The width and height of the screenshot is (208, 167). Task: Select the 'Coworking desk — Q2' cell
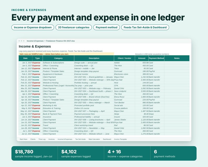(94, 94)
